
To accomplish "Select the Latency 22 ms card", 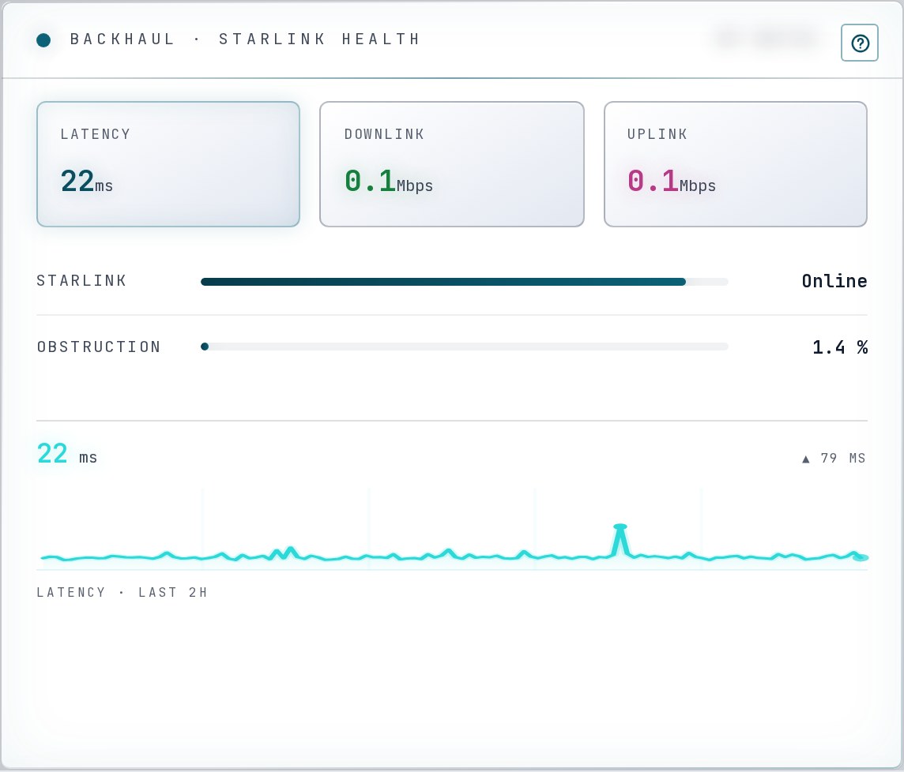I will coord(168,164).
